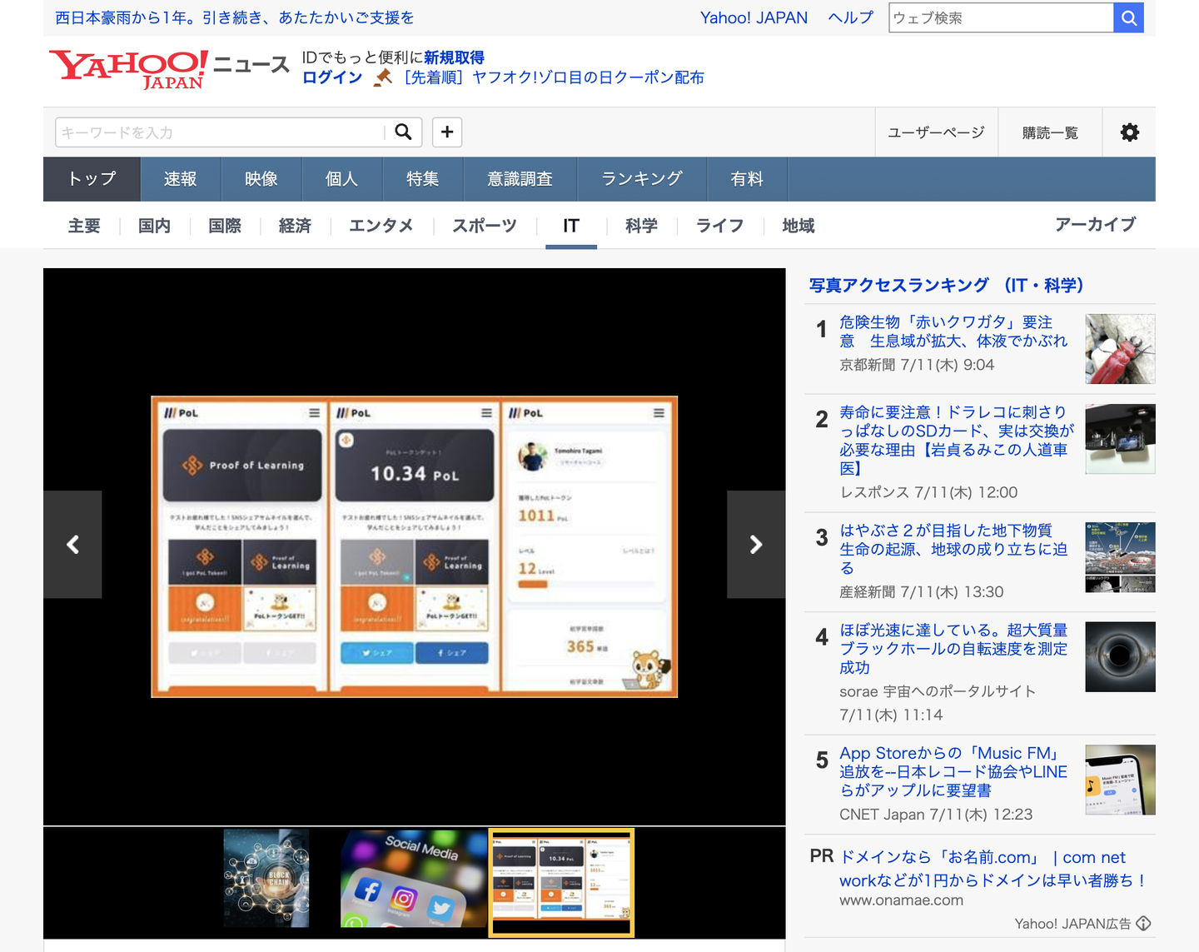Click the 西日本豪雨から1年 support link
This screenshot has width=1199, height=952.
[235, 17]
